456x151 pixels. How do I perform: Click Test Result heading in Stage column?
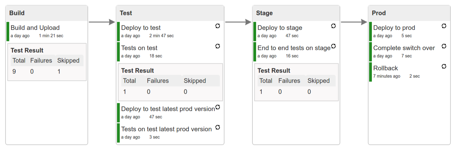274,71
